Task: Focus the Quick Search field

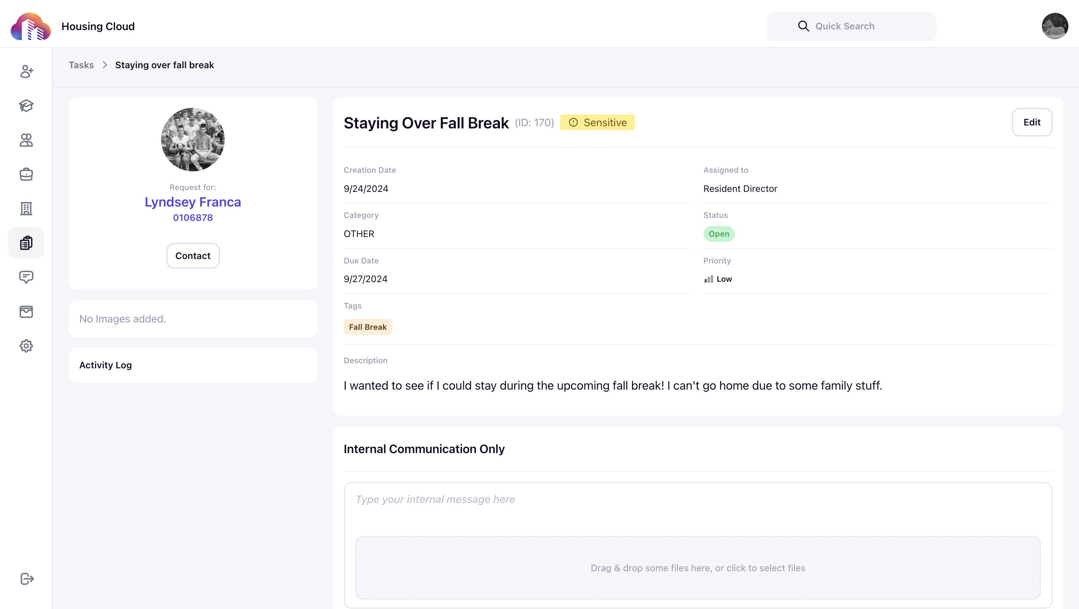Action: (x=851, y=26)
